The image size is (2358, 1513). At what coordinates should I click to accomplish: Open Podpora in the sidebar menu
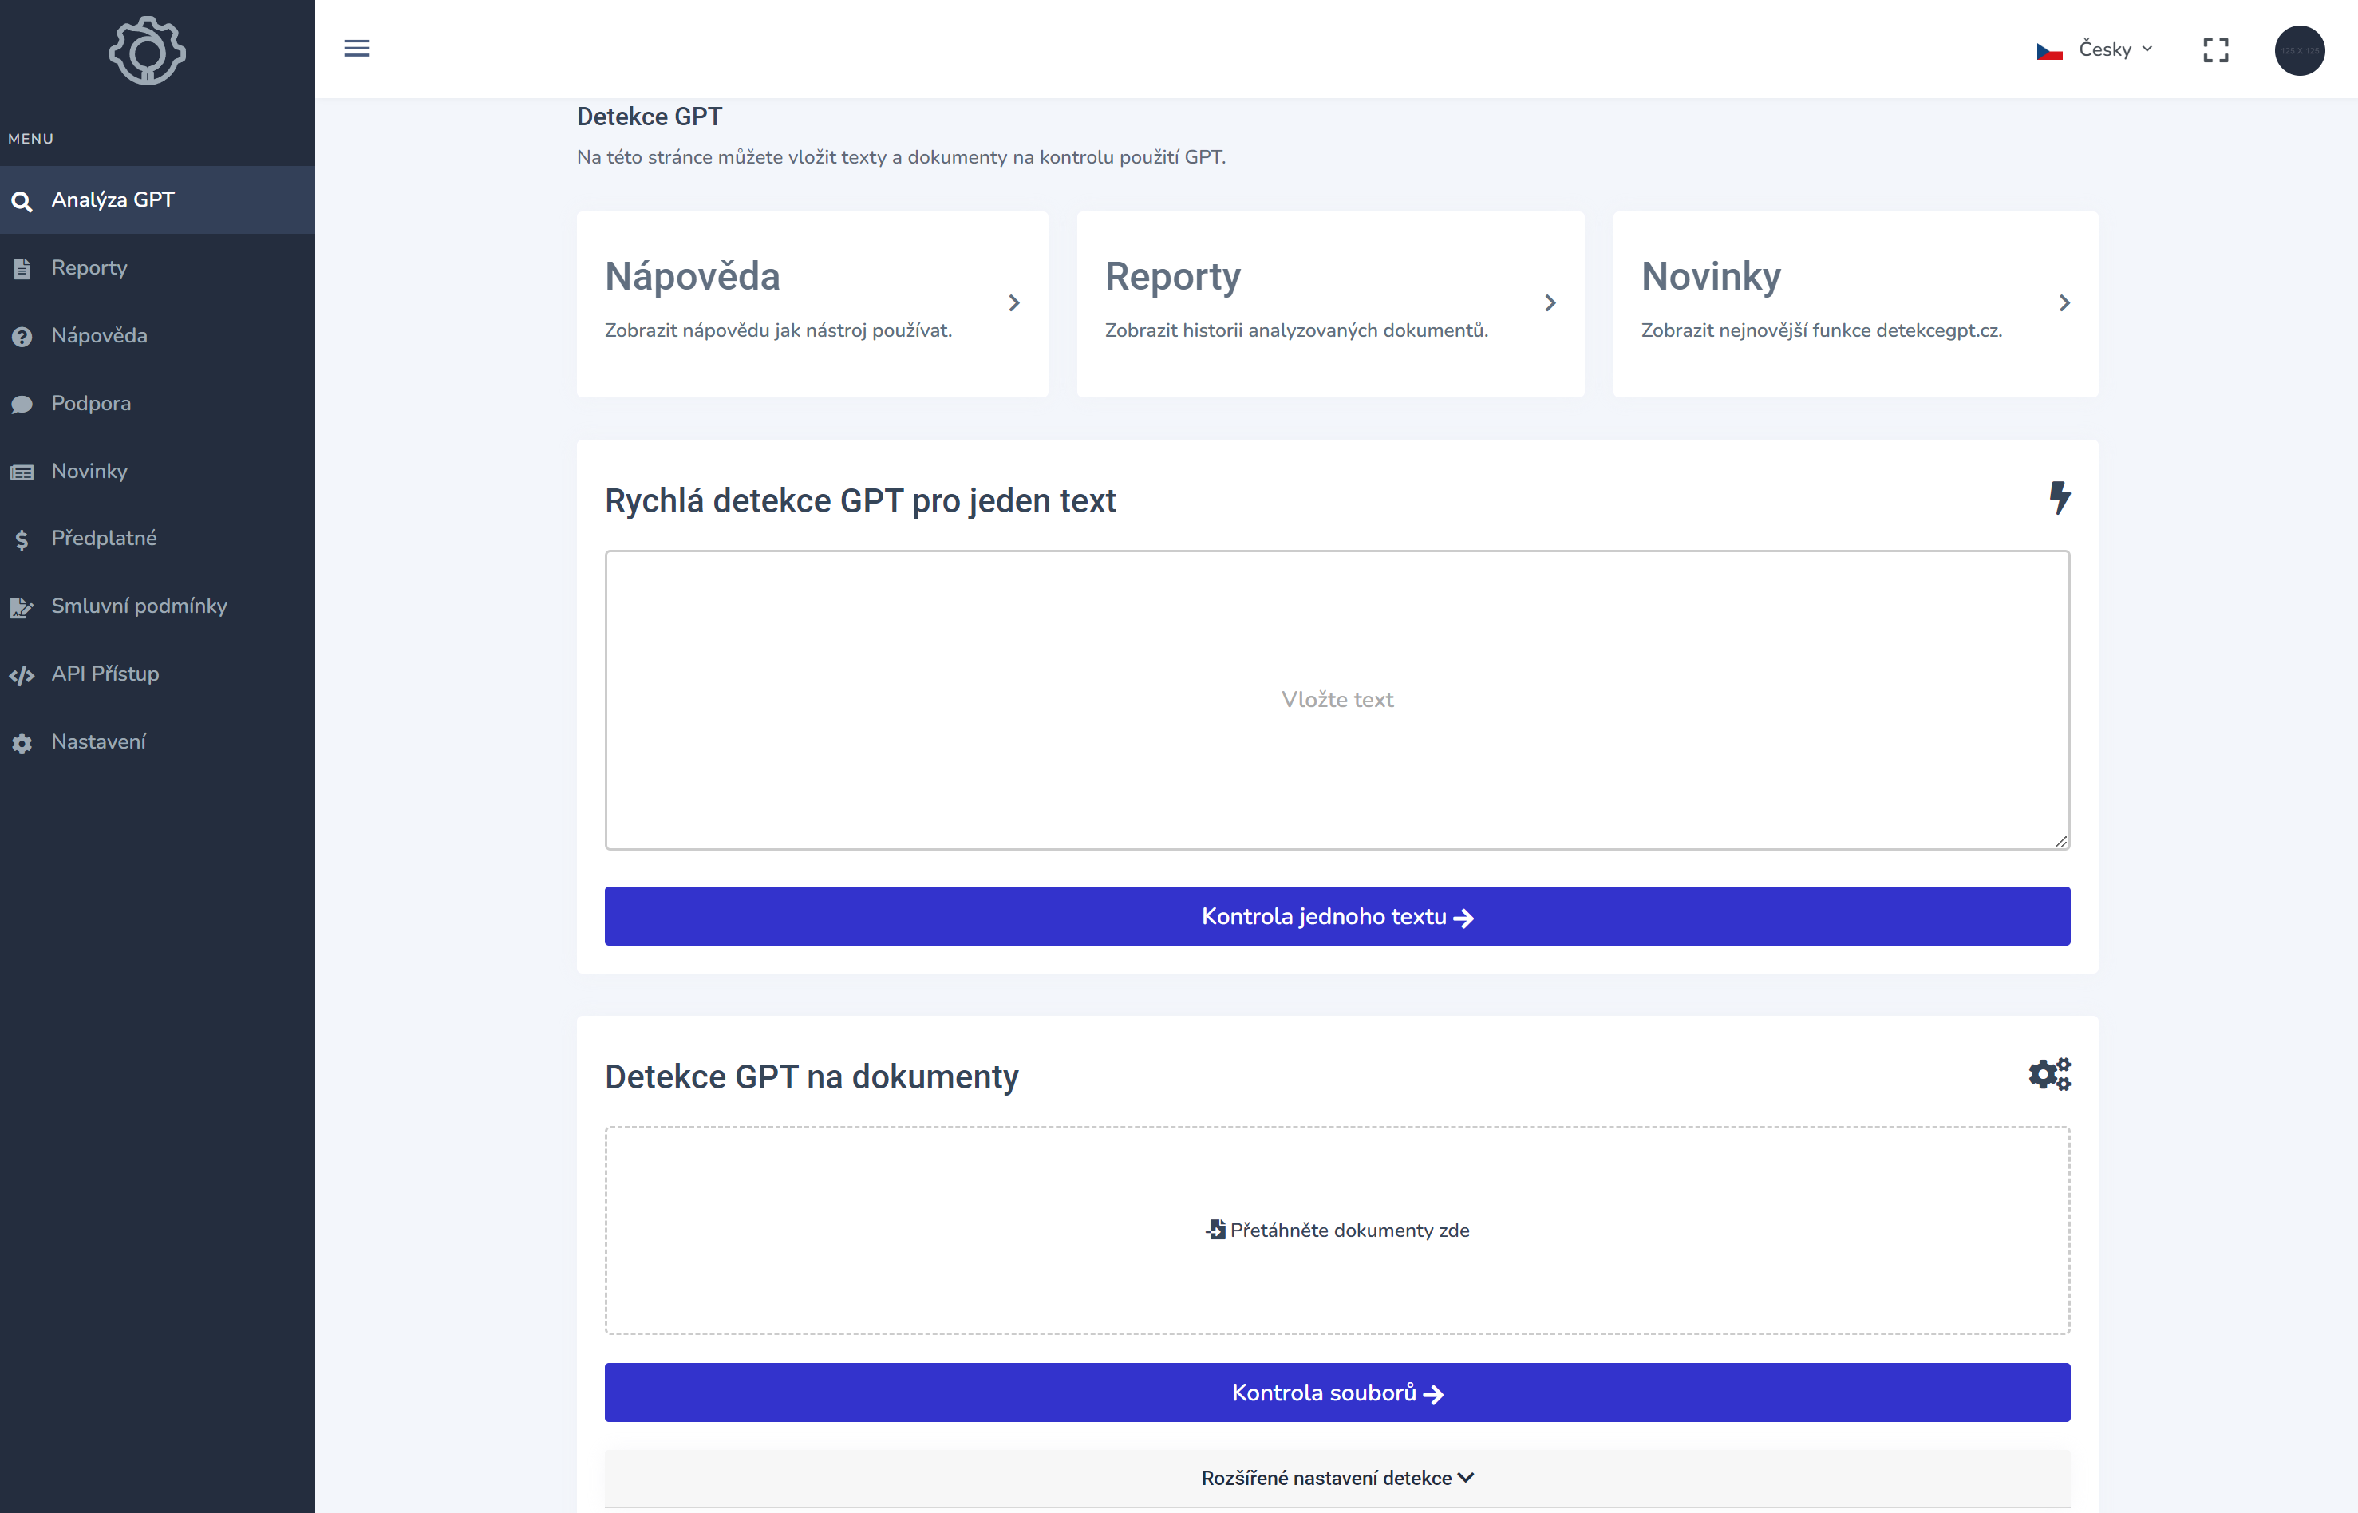90,403
